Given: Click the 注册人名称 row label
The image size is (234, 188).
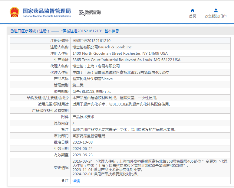Looking at the screenshot, I should [x=59, y=47].
